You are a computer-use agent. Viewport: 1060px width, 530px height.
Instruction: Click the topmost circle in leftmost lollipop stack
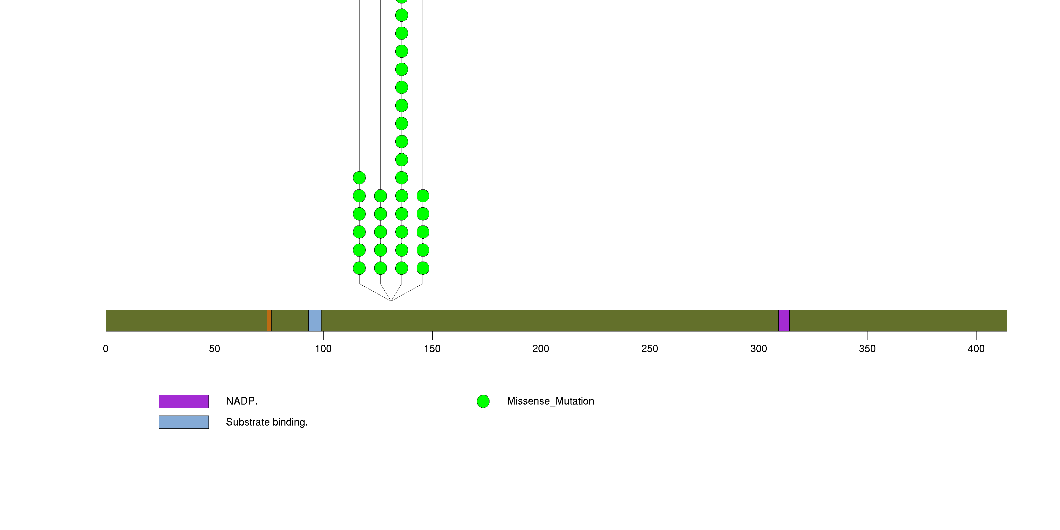359,178
